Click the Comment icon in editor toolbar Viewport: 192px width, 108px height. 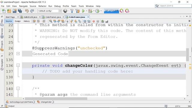tap(103, 21)
